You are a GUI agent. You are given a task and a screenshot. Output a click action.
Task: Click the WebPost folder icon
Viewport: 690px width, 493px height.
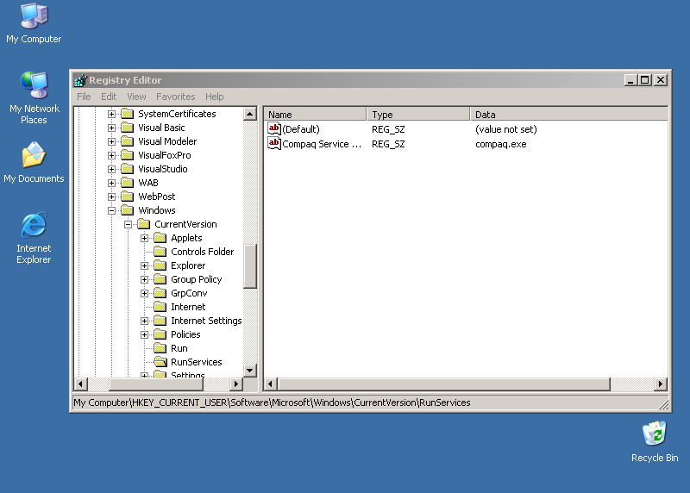pyautogui.click(x=127, y=197)
